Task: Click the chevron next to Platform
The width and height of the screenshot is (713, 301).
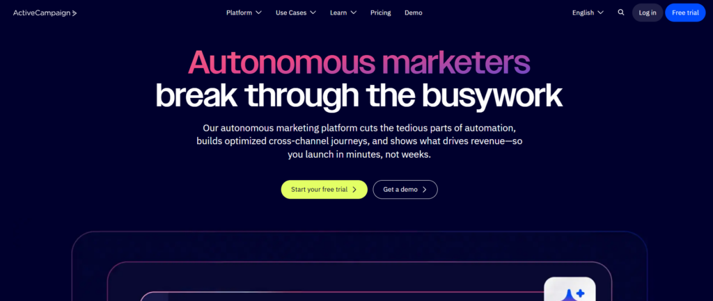Action: pos(258,13)
